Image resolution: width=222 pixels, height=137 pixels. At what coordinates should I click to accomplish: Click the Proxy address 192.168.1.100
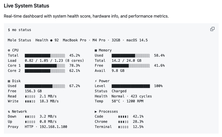(x=53, y=127)
